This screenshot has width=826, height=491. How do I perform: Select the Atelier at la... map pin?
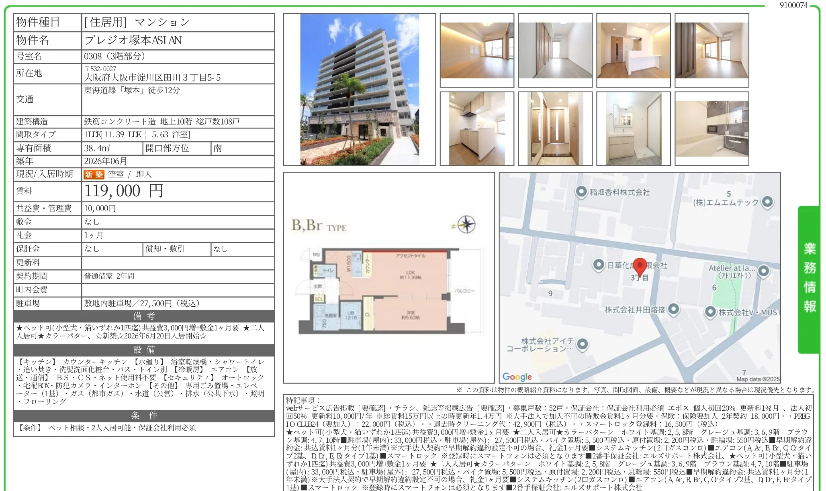[763, 271]
